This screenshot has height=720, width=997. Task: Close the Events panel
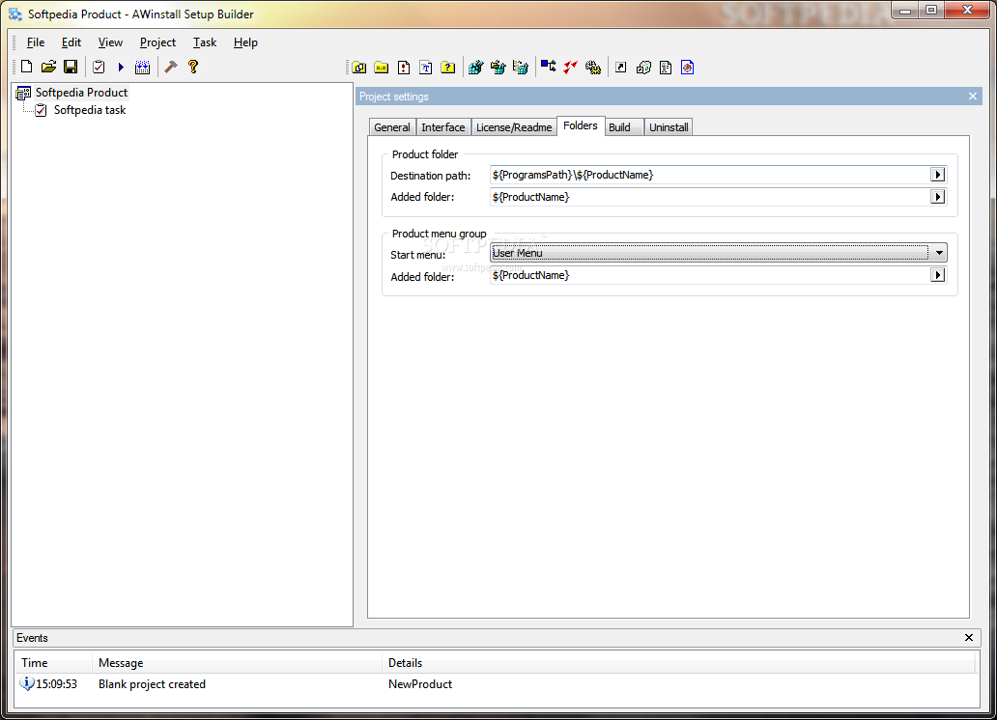(x=969, y=637)
